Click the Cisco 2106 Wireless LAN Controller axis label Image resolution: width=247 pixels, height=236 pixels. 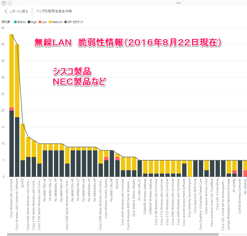click(x=156, y=202)
